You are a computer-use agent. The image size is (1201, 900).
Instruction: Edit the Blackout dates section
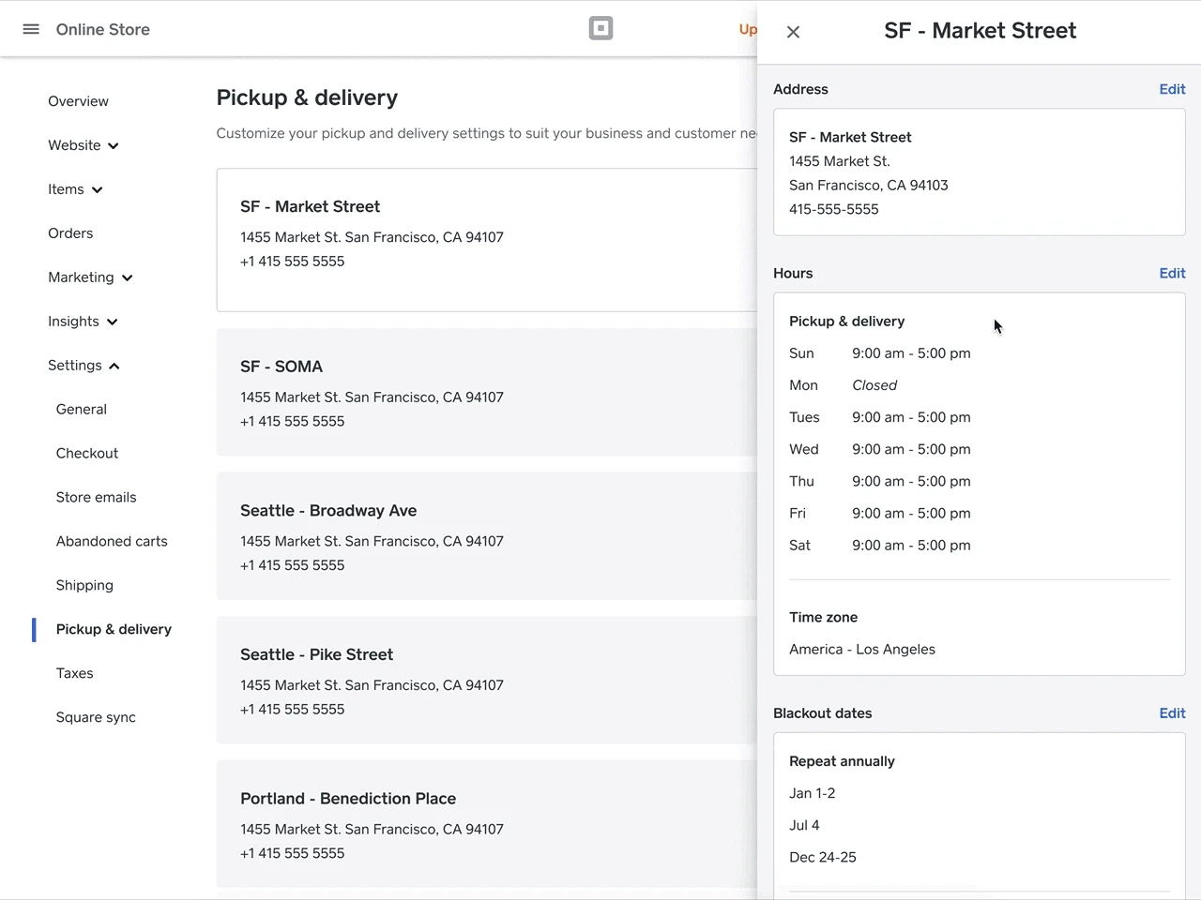[x=1172, y=712]
